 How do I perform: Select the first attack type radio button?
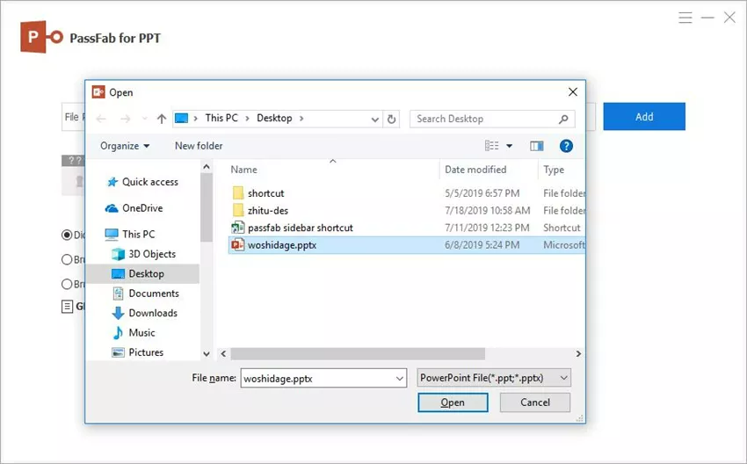67,235
